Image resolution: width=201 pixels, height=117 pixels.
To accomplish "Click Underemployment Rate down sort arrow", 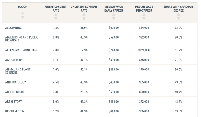I will point(84,19).
